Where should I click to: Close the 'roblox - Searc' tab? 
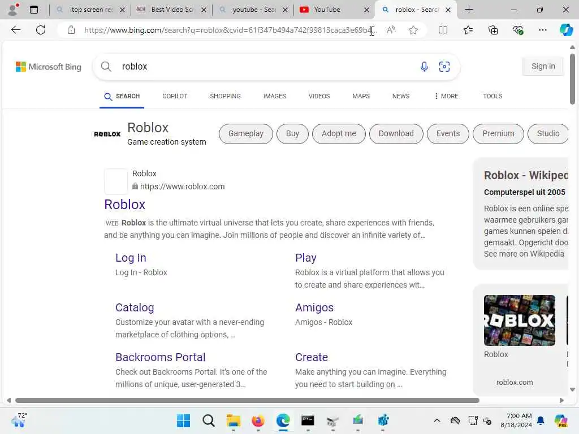pyautogui.click(x=448, y=10)
